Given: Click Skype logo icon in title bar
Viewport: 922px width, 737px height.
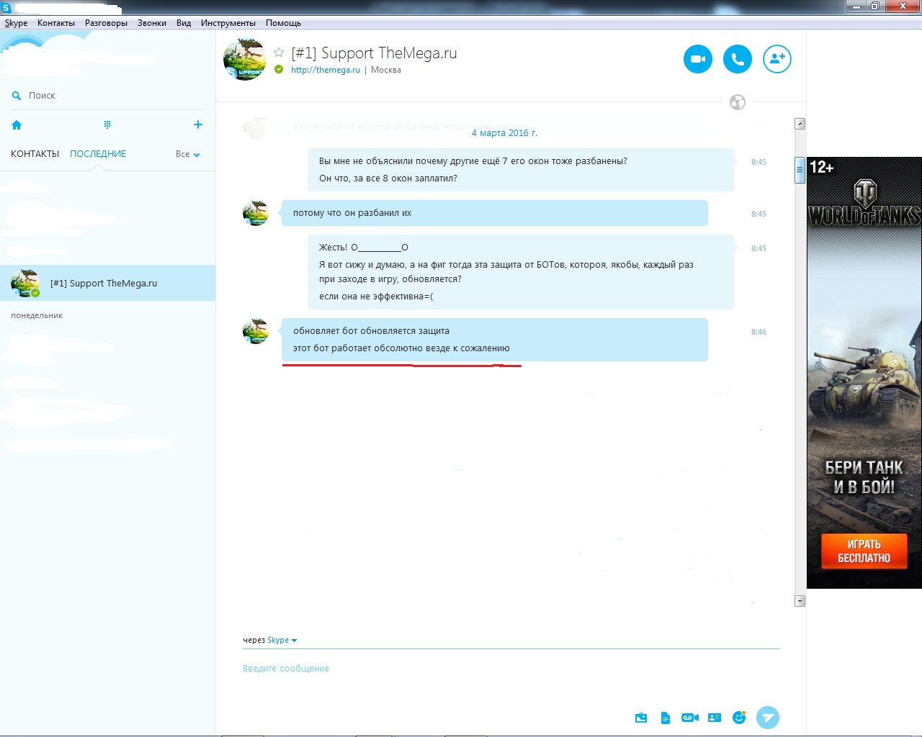Looking at the screenshot, I should (x=6, y=7).
